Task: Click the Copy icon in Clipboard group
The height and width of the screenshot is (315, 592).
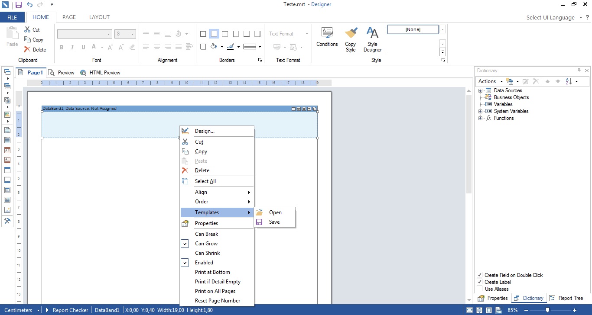Action: point(27,39)
